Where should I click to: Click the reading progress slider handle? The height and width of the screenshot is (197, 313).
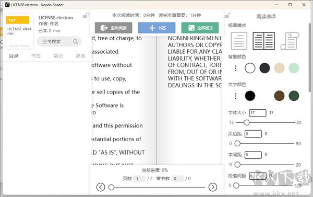click(112, 188)
